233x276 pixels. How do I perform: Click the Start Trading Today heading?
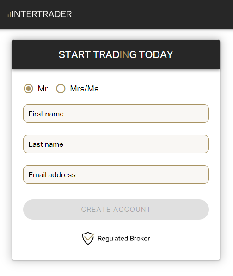point(116,54)
